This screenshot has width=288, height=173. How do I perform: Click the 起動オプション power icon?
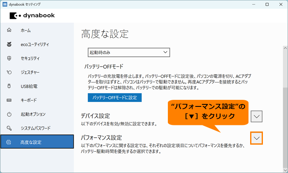9,114
